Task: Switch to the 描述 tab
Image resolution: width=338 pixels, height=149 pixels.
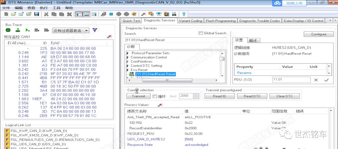Action: [x=253, y=40]
